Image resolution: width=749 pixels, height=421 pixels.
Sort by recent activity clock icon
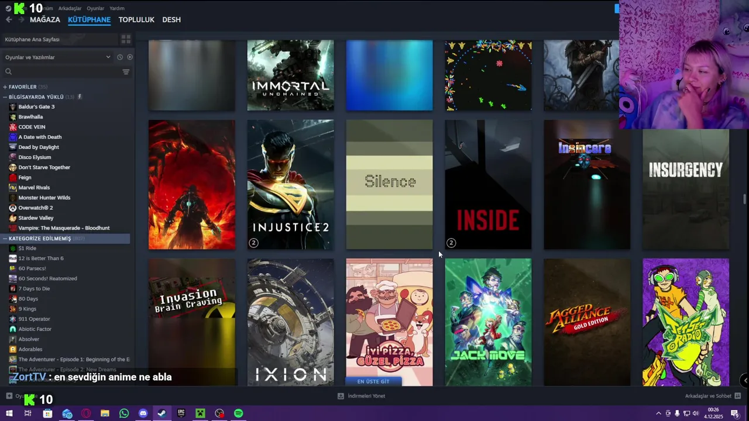tap(120, 57)
